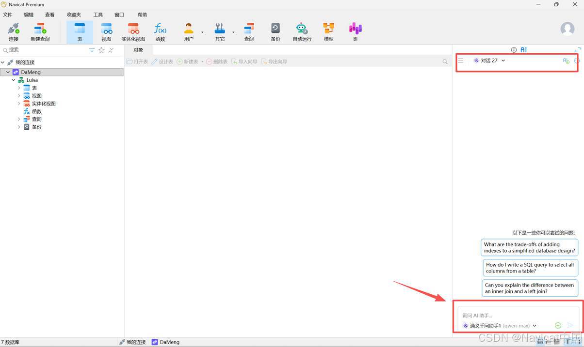The image size is (584, 347).
Task: Click the 导出向导 button
Action: [x=274, y=61]
